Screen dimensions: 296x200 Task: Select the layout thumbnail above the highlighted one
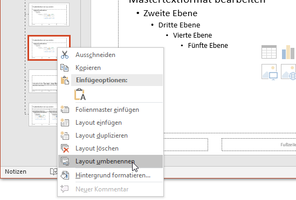click(x=49, y=15)
